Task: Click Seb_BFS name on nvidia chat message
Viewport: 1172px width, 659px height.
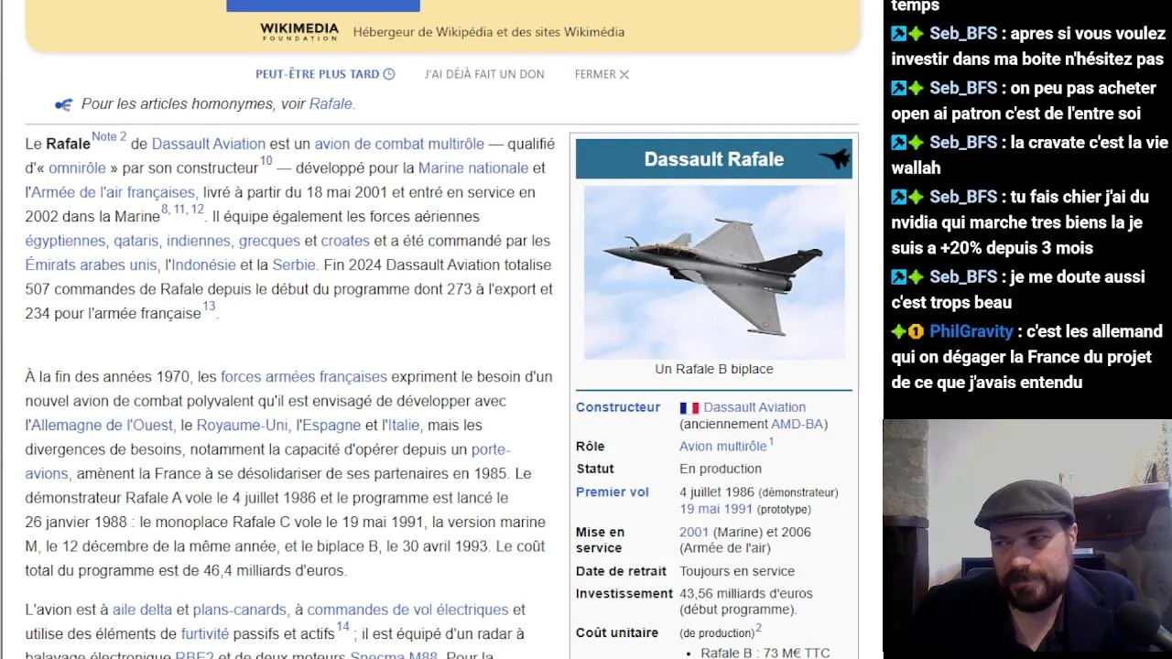Action: point(963,197)
